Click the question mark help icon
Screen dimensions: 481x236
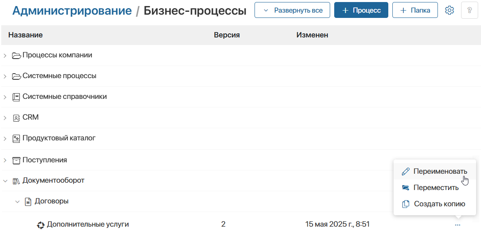click(469, 10)
